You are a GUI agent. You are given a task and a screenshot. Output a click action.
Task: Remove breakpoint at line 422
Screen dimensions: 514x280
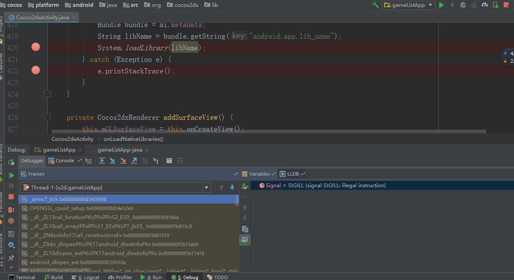tap(36, 70)
